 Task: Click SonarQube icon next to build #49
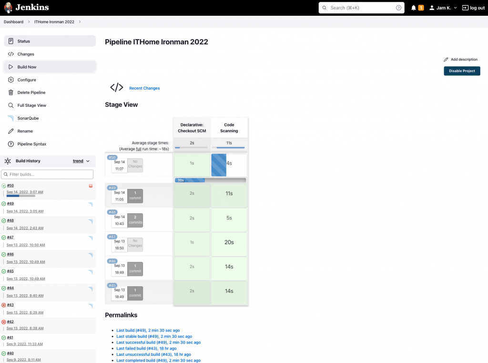coord(91,205)
